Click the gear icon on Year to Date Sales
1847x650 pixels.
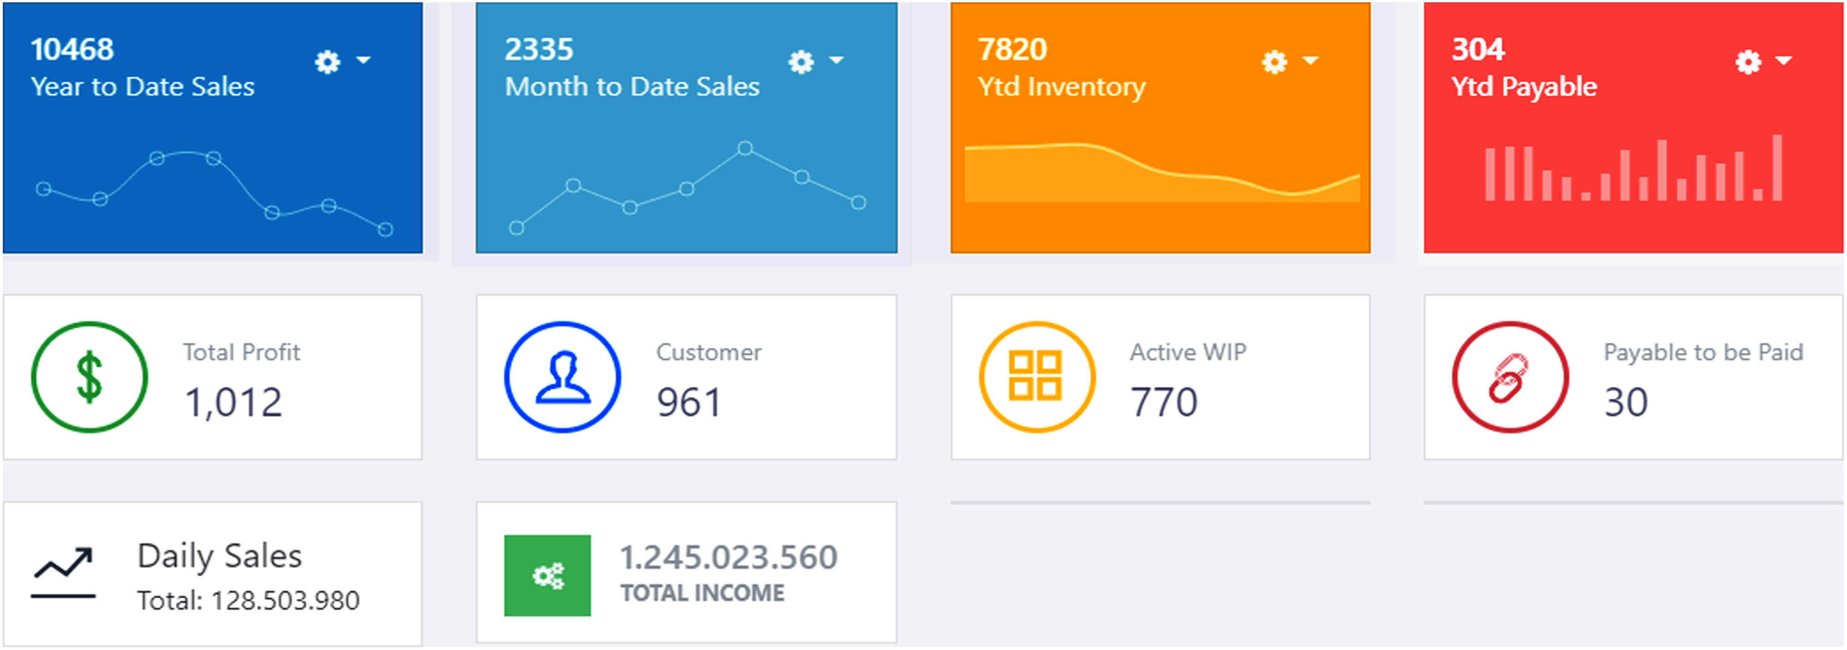327,62
